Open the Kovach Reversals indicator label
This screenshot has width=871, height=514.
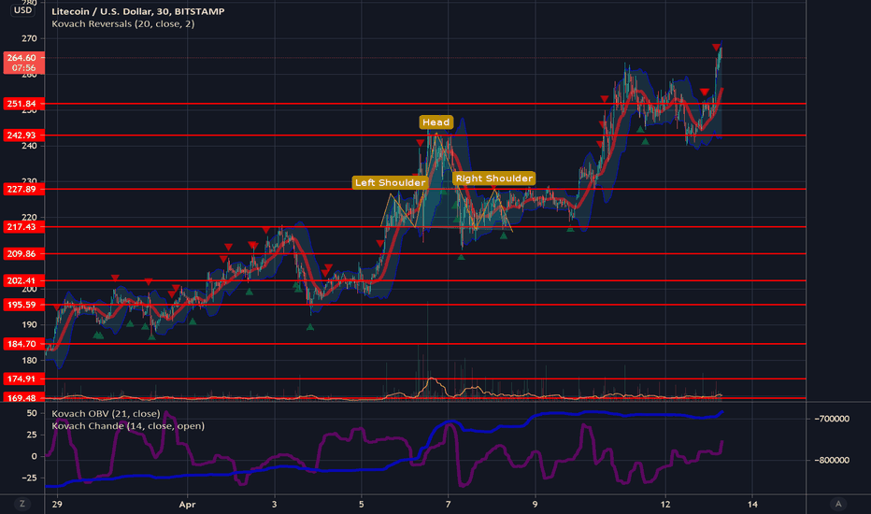tap(122, 24)
